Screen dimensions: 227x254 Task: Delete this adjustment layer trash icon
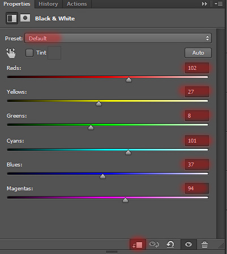tap(204, 244)
